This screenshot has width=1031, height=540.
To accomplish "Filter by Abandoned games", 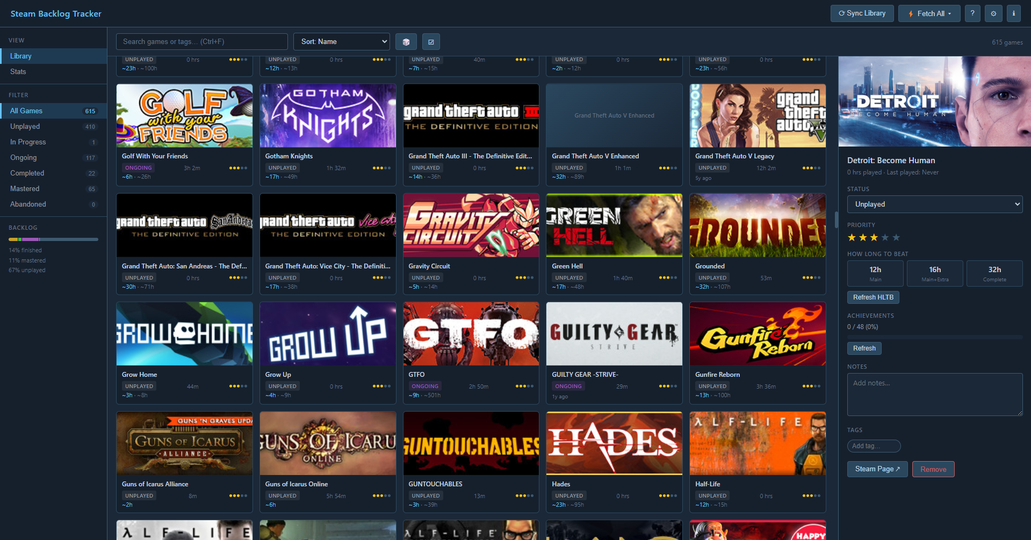I will click(x=54, y=204).
